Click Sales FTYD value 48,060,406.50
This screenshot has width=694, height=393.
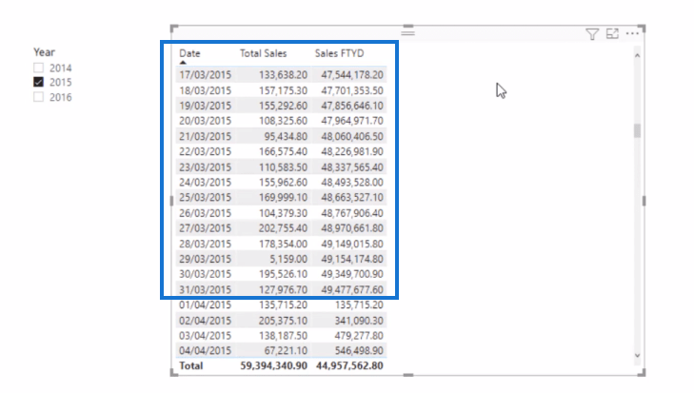click(x=352, y=136)
